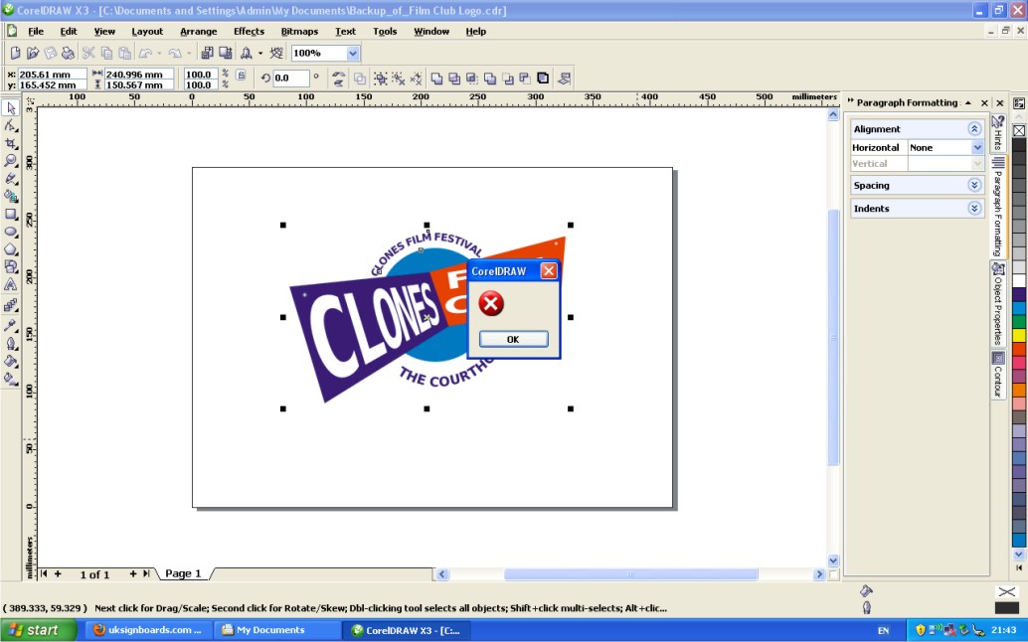Activate the Text tool
The image size is (1028, 642).
point(11,285)
